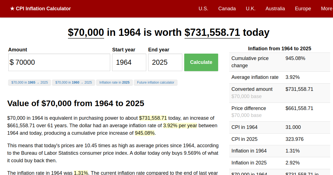This screenshot has width=333, height=175.
Task: Click the "Inflation rate in 2025" pill
Action: click(x=114, y=82)
